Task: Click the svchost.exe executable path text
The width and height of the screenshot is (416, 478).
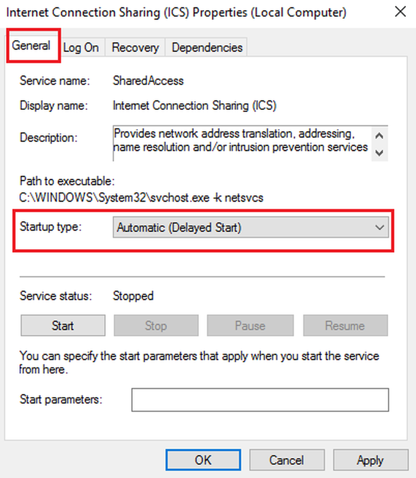Action: point(141,197)
